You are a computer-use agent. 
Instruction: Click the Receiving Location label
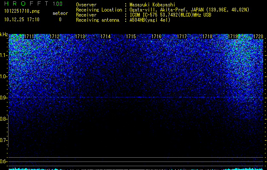99,10
